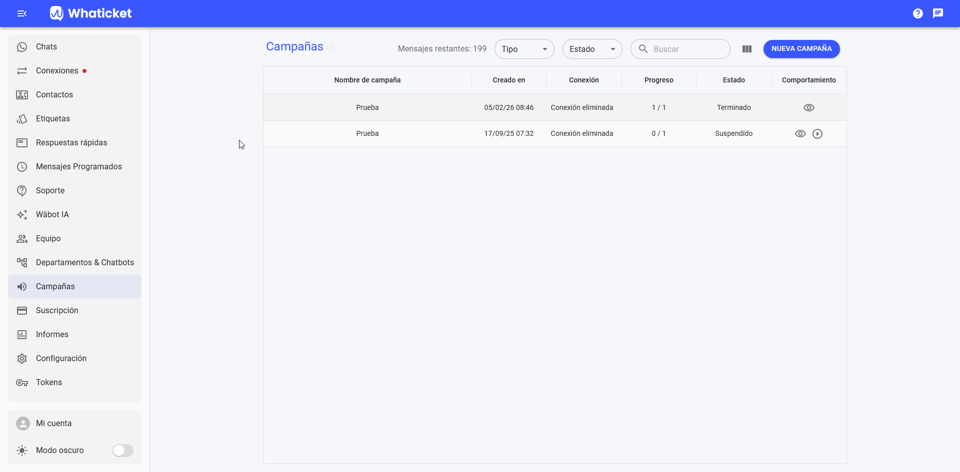Open the Estado filter dropdown
Viewport: 960px width, 472px height.
(592, 49)
